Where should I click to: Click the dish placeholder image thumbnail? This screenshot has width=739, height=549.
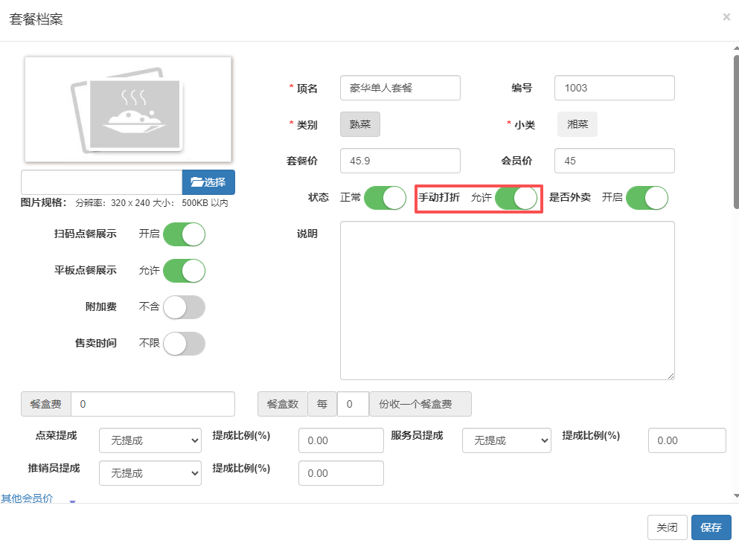point(127,109)
